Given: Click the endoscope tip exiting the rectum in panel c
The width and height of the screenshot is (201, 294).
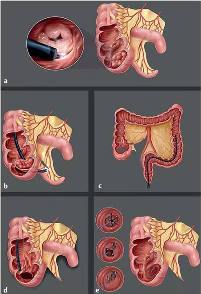Looking at the screenshot, I should 148,185.
